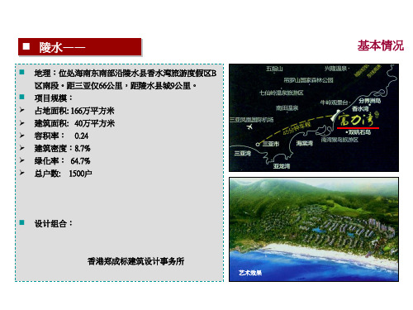Viewport: 413px width, 310px height.
Task: Click the 建筑面积 40万平方米 line
Action: [x=74, y=123]
